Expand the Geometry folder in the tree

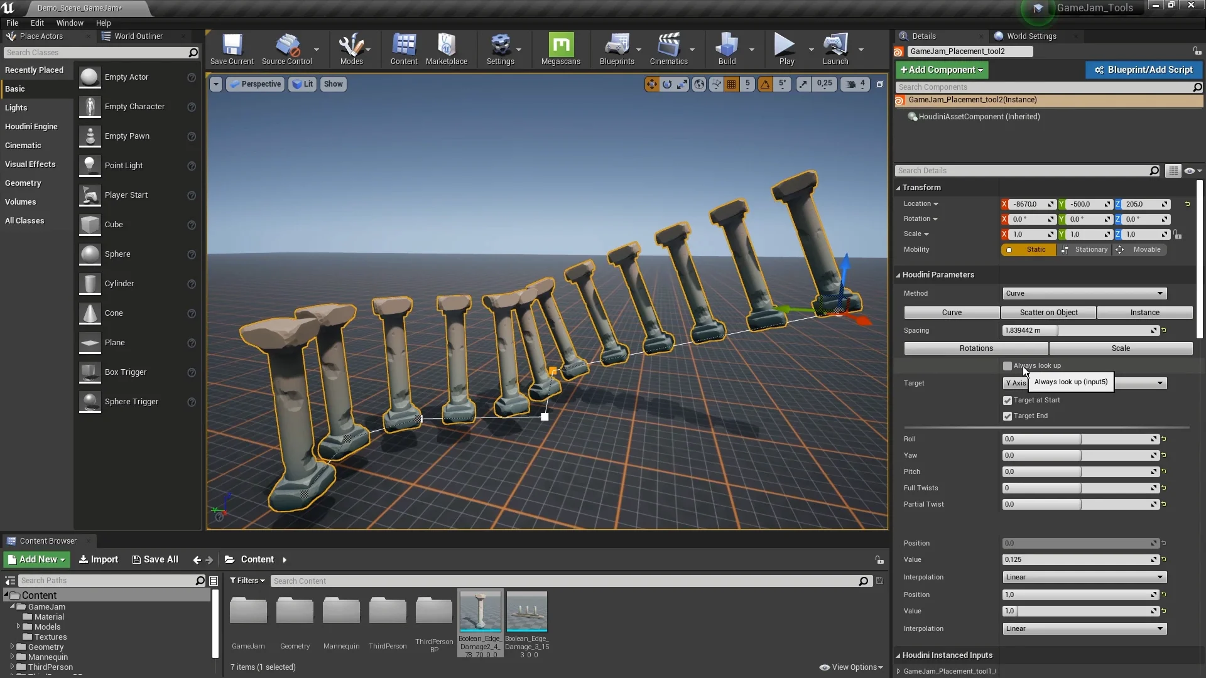[x=12, y=647]
